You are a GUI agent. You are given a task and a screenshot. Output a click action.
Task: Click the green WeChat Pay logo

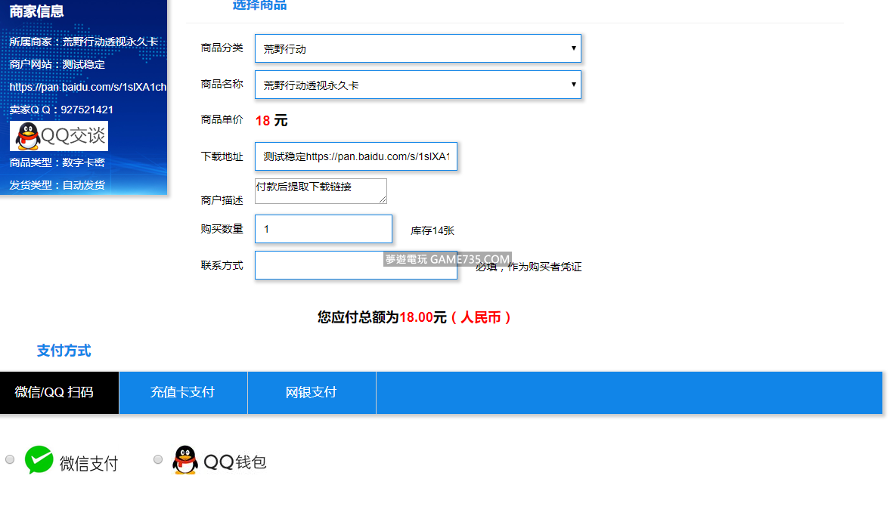[39, 460]
